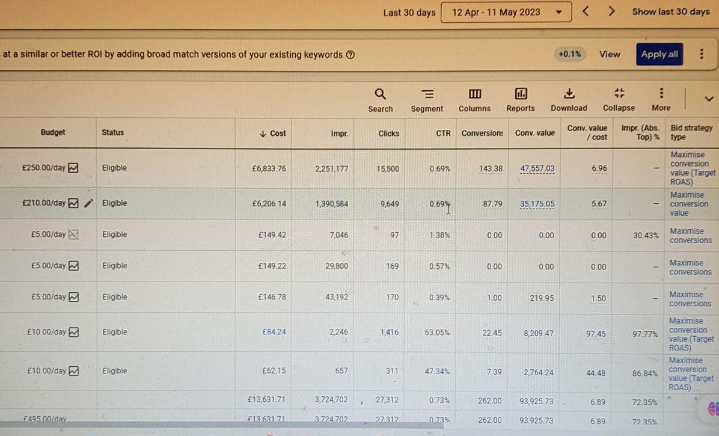The image size is (719, 436).
Task: Open the Reports menu
Action: click(521, 100)
